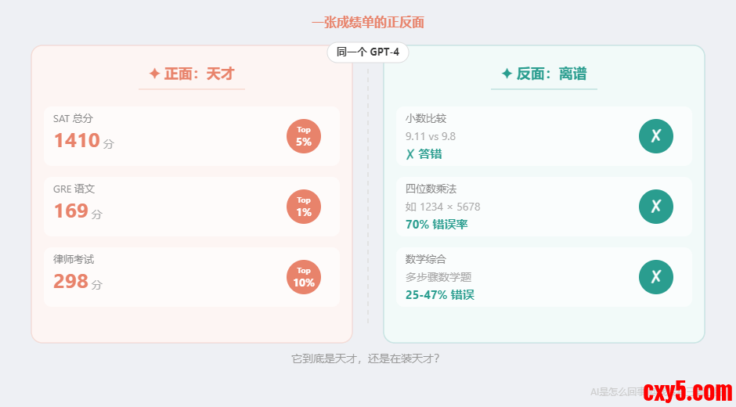This screenshot has height=407, width=736.
Task: Click the X circle on 数学综合 card
Action: click(x=655, y=277)
